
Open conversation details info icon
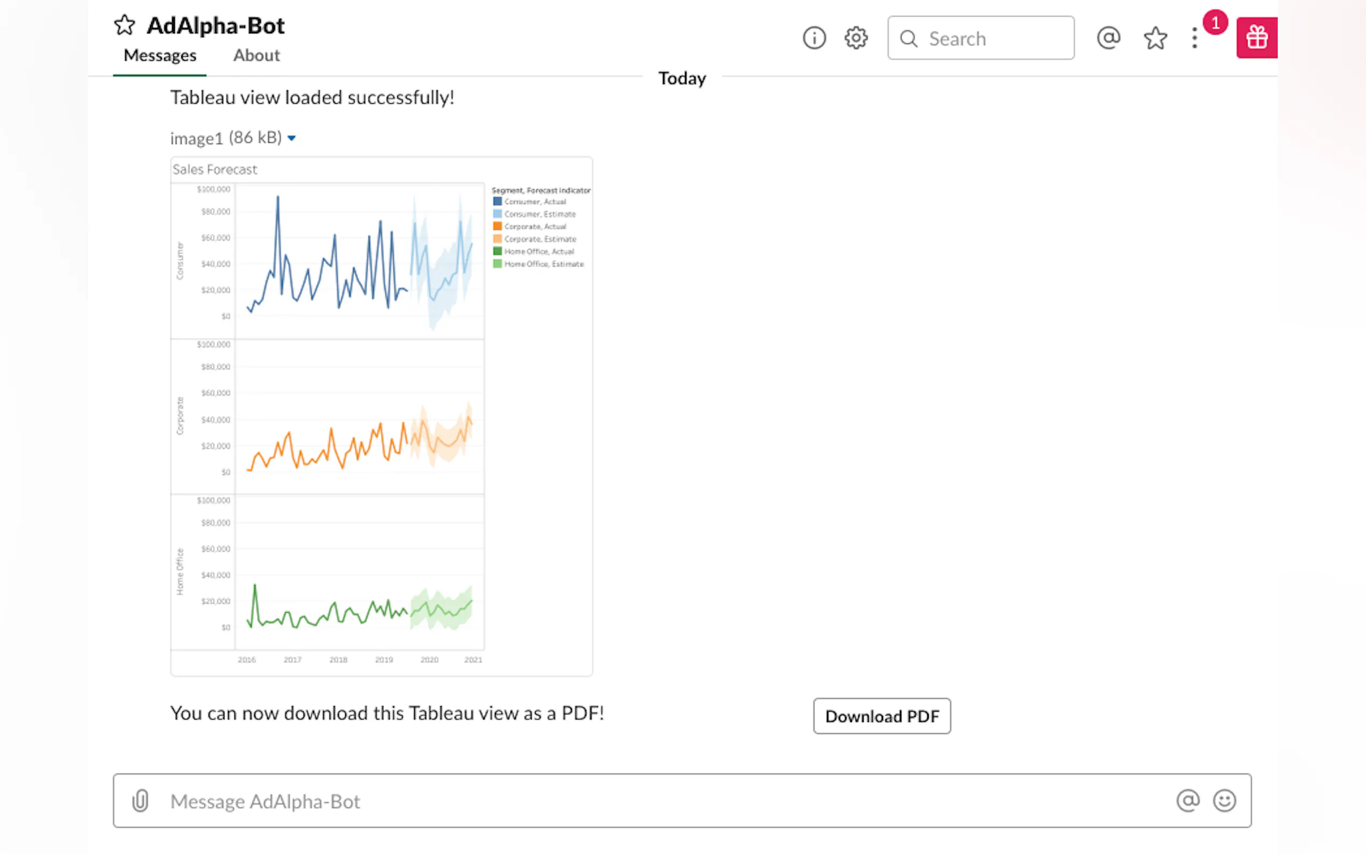(814, 38)
